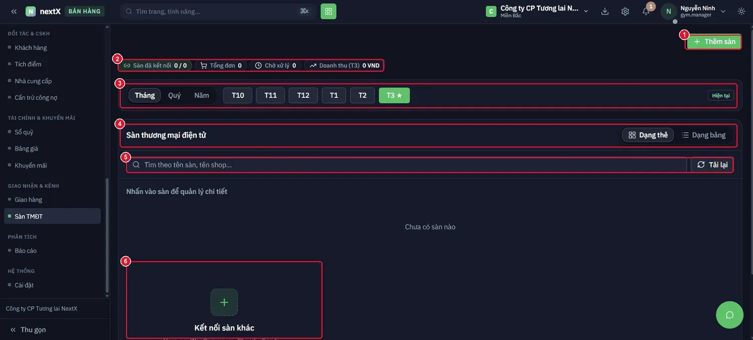Click the download icon in header
The width and height of the screenshot is (753, 340).
coord(605,11)
